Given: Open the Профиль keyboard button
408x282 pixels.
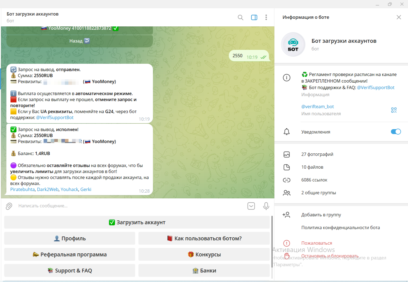Looking at the screenshot, I should tap(70, 238).
